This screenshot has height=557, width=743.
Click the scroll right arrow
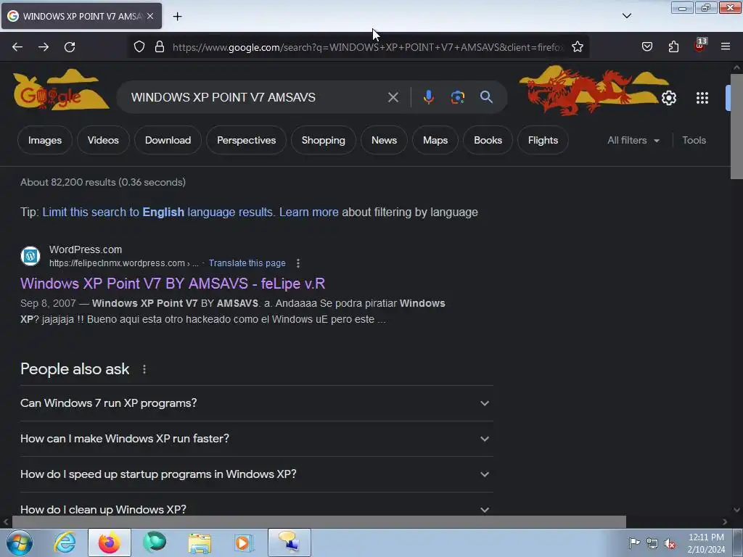725,522
